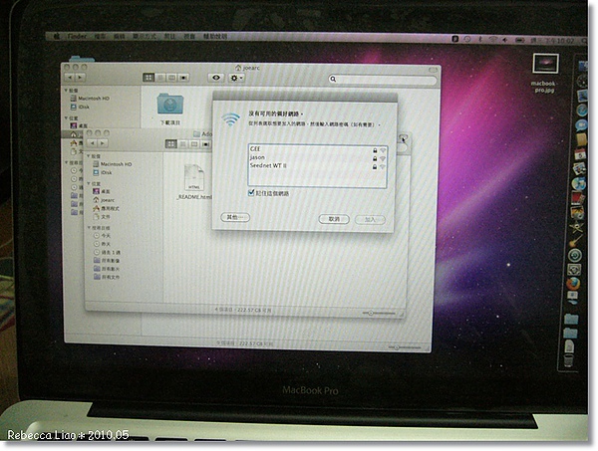Open the Finder menu in menu bar
Image resolution: width=598 pixels, height=451 pixels.
coord(77,36)
